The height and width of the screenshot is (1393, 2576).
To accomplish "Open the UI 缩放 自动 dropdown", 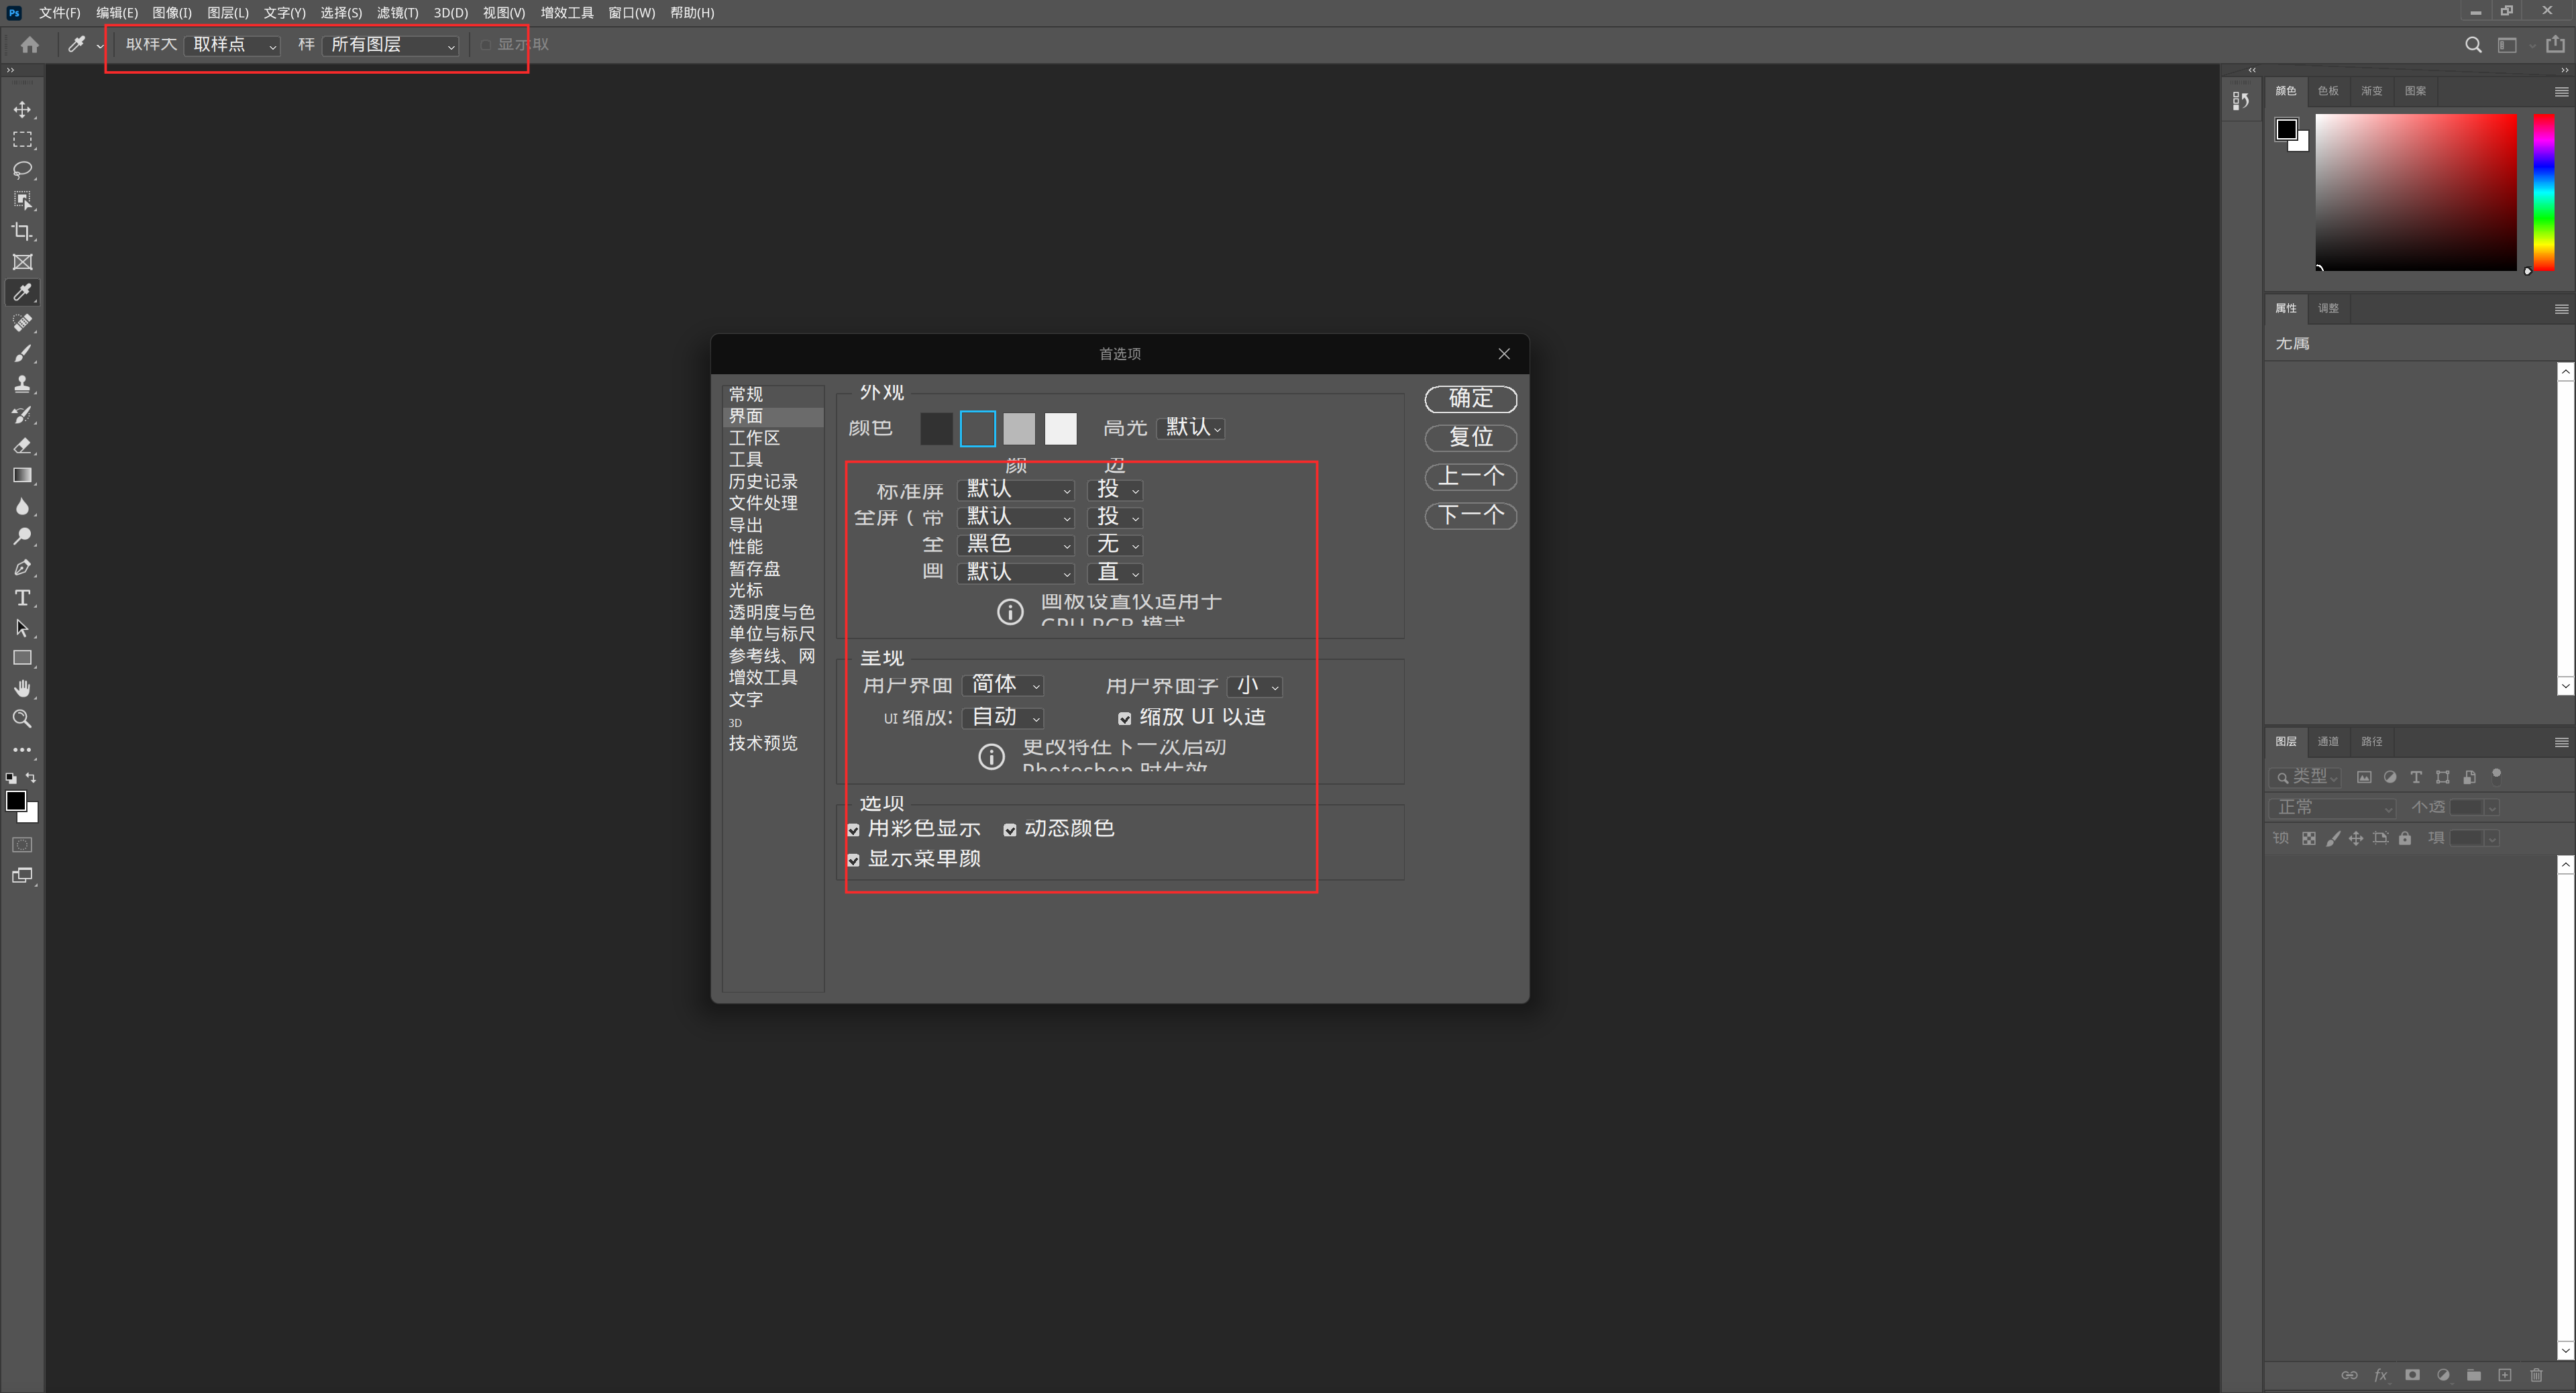I will click(x=1004, y=718).
